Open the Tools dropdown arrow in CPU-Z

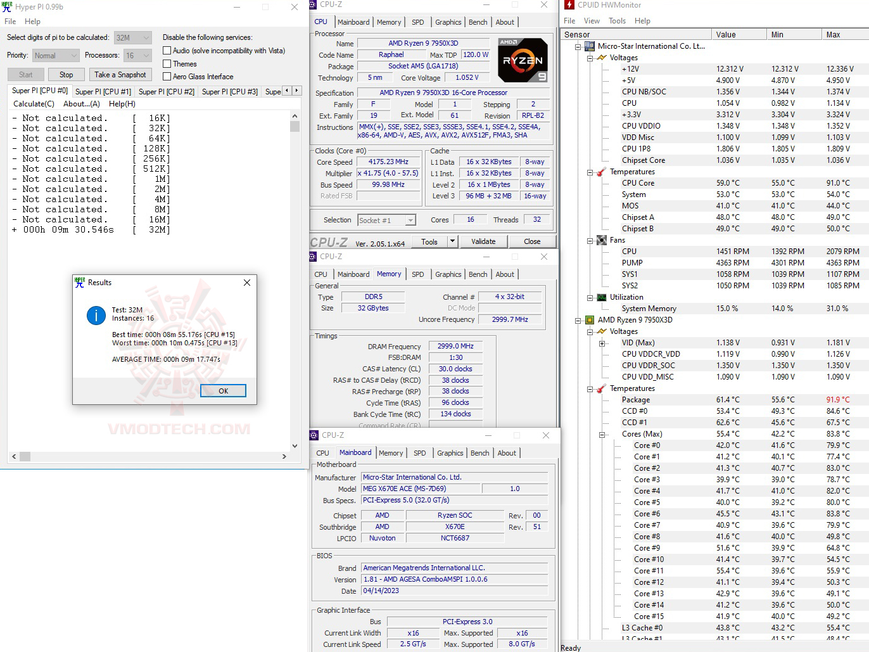(452, 241)
